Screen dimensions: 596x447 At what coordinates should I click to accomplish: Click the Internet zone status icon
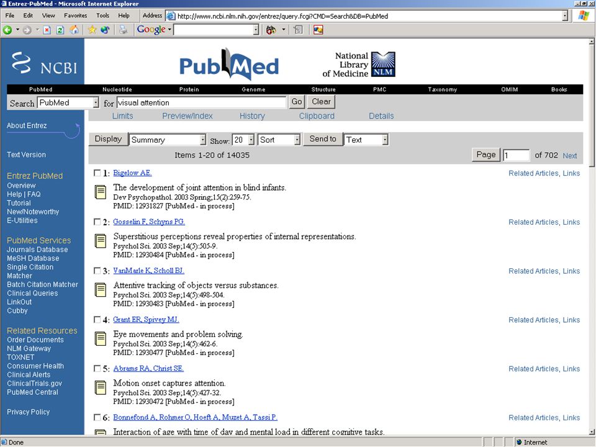pyautogui.click(x=519, y=443)
